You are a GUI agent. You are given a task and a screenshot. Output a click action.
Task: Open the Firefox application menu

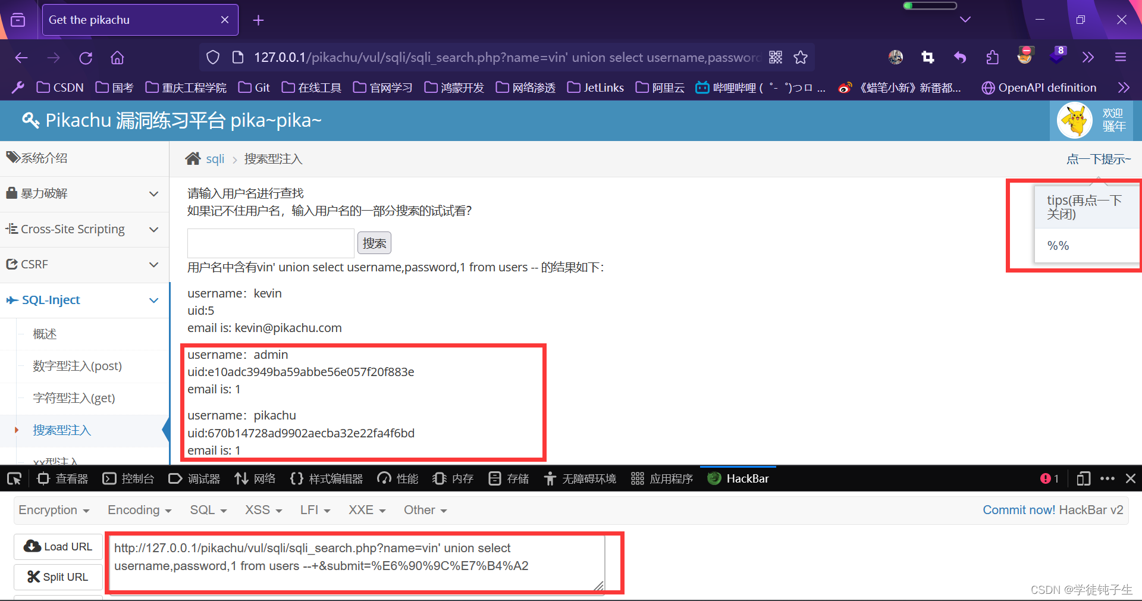click(1121, 57)
